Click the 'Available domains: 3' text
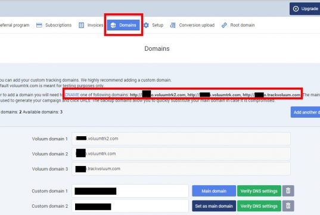The image size is (320, 215). click(42, 112)
